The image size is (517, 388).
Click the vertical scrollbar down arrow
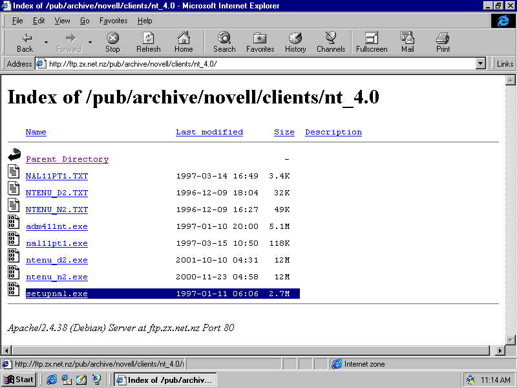tap(510, 340)
